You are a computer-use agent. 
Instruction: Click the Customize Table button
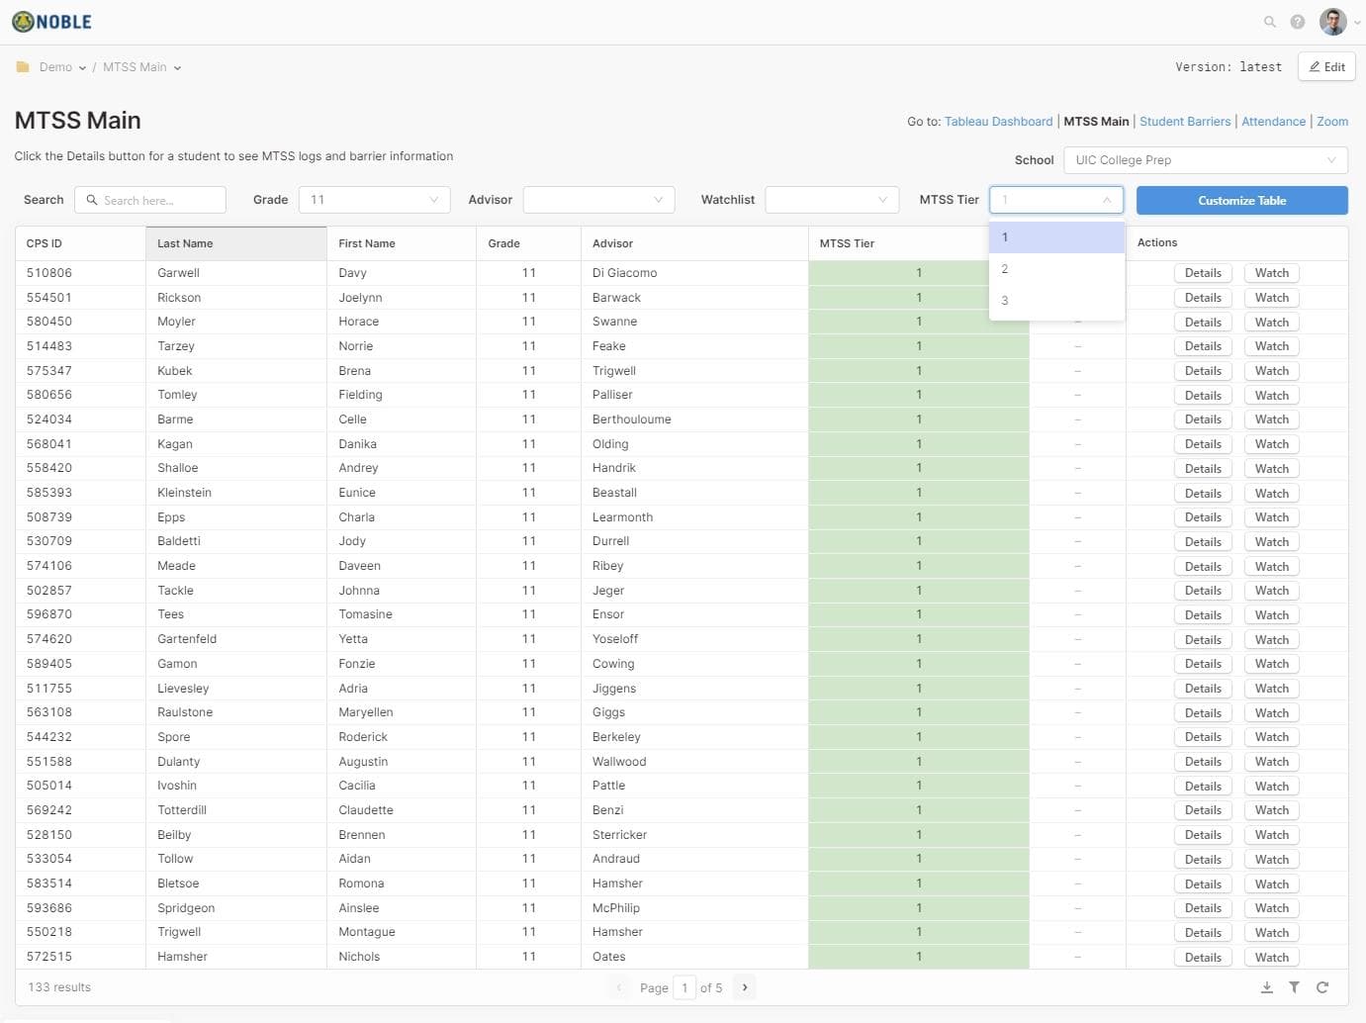1241,201
